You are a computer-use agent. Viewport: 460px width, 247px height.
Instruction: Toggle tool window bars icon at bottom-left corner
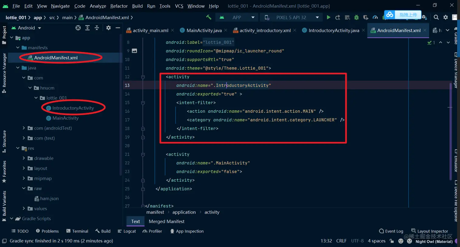coord(4,241)
